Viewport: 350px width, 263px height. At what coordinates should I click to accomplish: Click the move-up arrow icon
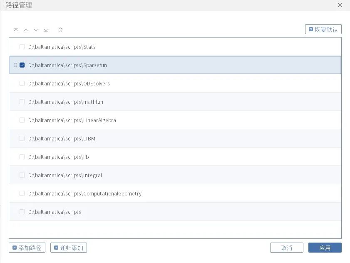(26, 30)
